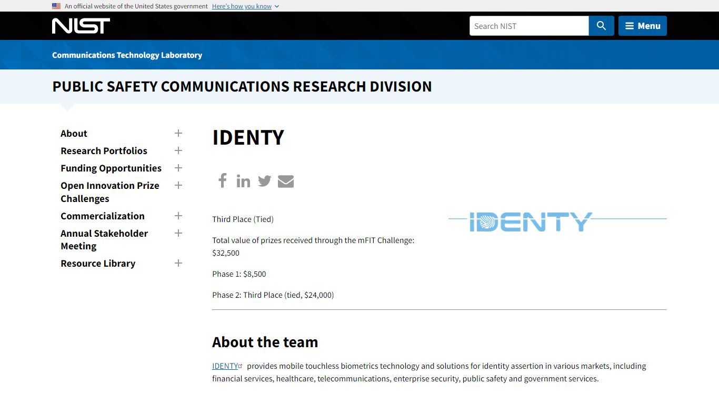Click the US flag icon

[x=56, y=6]
